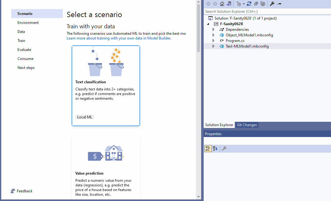331x201 pixels.
Task: Refresh the Solution Explorer
Action: coord(249,4)
